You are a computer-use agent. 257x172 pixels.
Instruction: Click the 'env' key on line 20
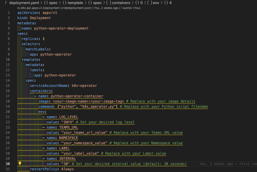click(x=41, y=112)
